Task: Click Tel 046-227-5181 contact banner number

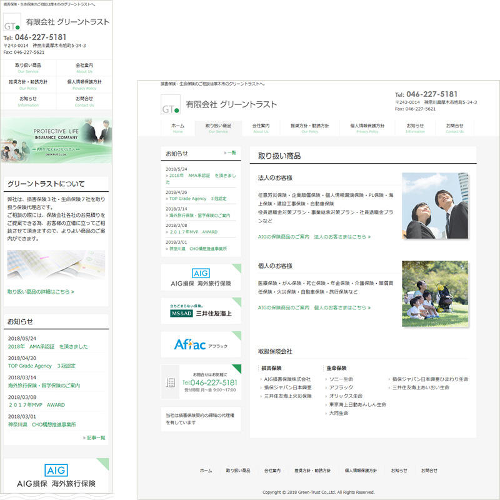Action: 210,382
